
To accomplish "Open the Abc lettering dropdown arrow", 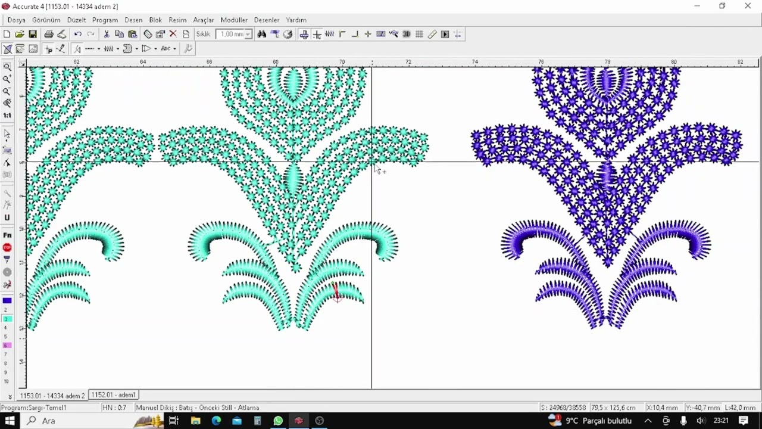I will (175, 49).
